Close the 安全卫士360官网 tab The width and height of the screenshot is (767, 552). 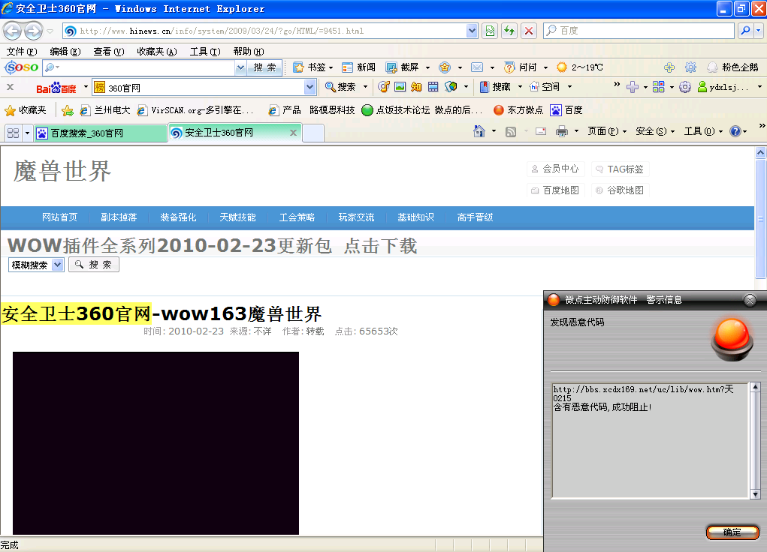[x=294, y=133]
